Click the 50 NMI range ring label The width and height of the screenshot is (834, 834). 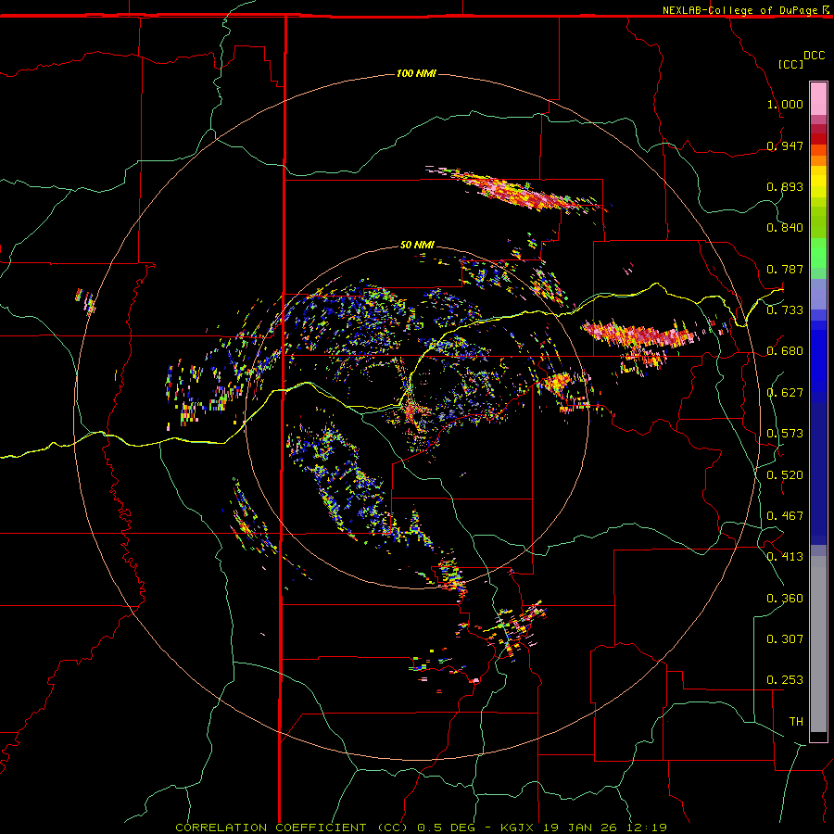coord(417,245)
